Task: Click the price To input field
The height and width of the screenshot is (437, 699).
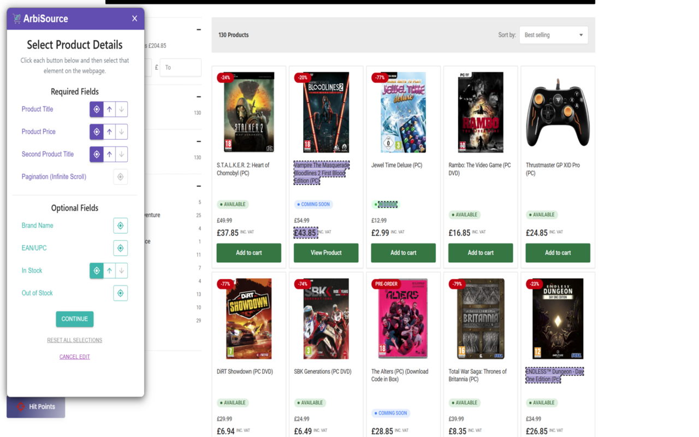Action: 180,67
